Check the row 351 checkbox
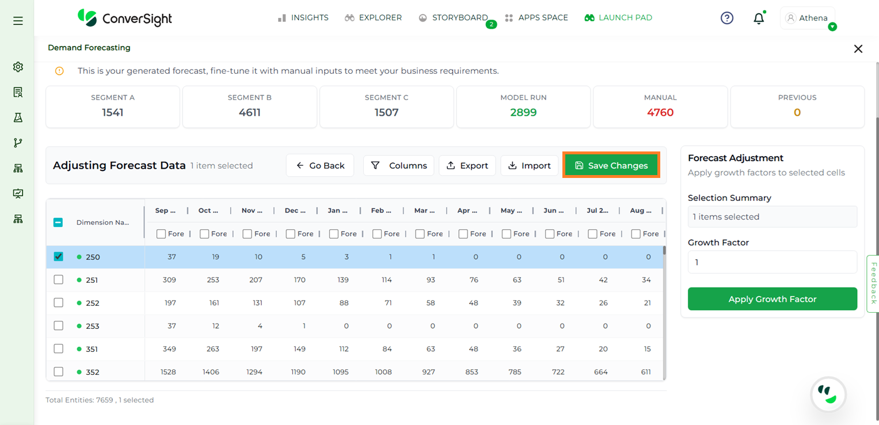Image resolution: width=879 pixels, height=425 pixels. [58, 349]
